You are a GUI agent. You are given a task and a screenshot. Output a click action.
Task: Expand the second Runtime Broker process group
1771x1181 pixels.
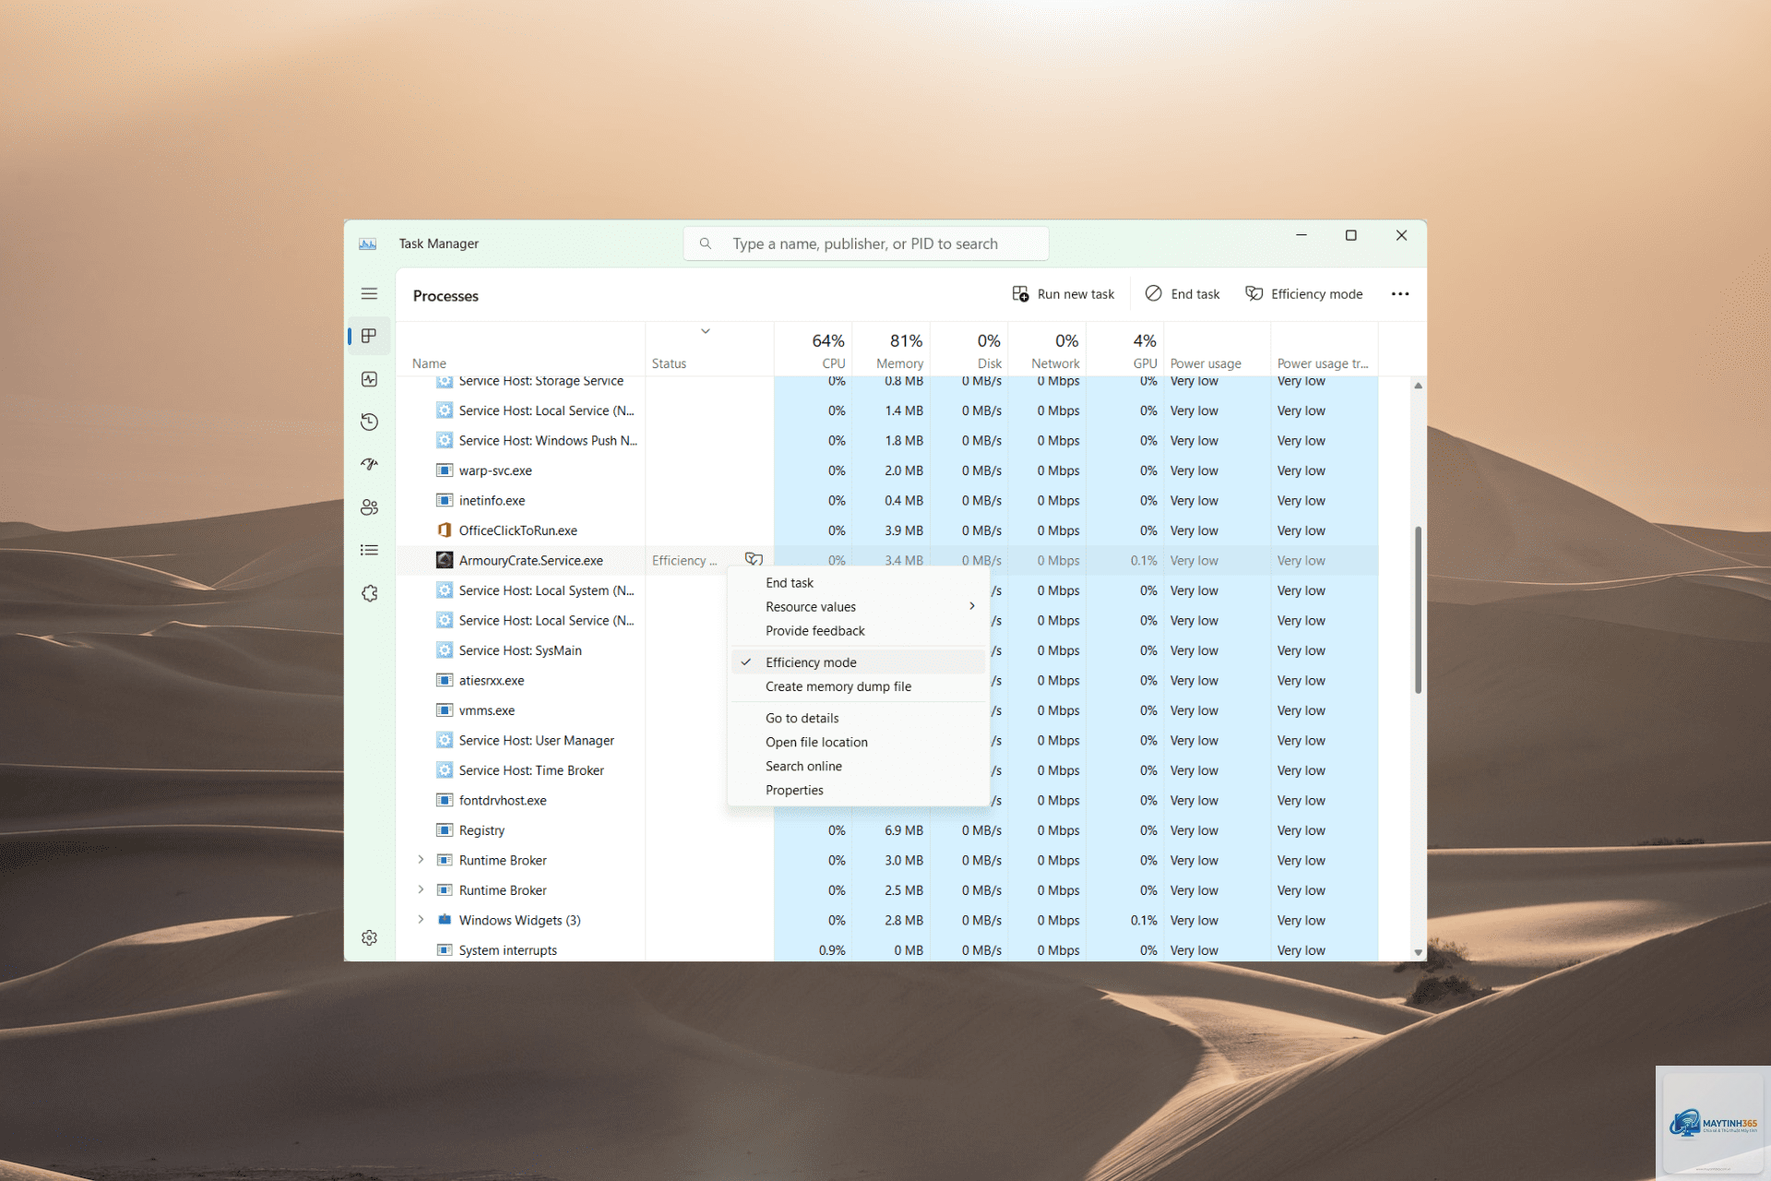pos(421,890)
